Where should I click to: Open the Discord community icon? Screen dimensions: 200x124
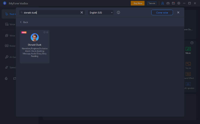point(168,3)
